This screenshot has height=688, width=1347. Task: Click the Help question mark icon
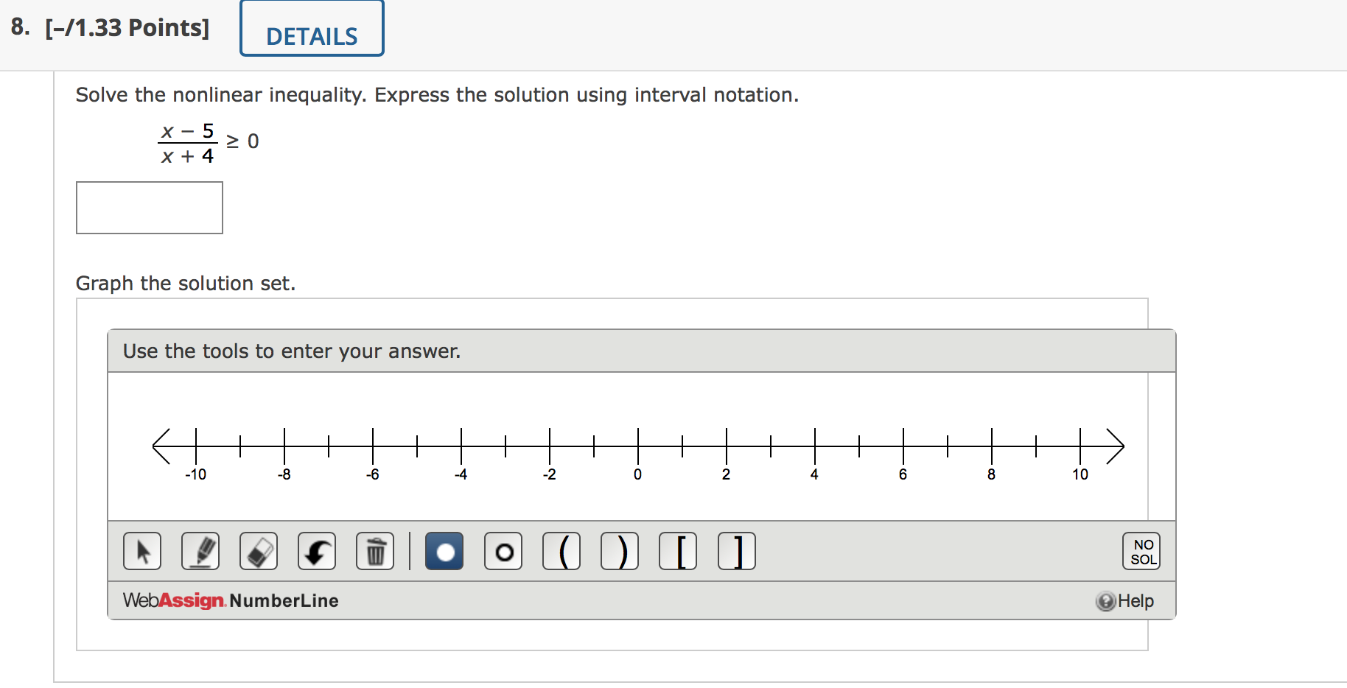[x=1105, y=600]
